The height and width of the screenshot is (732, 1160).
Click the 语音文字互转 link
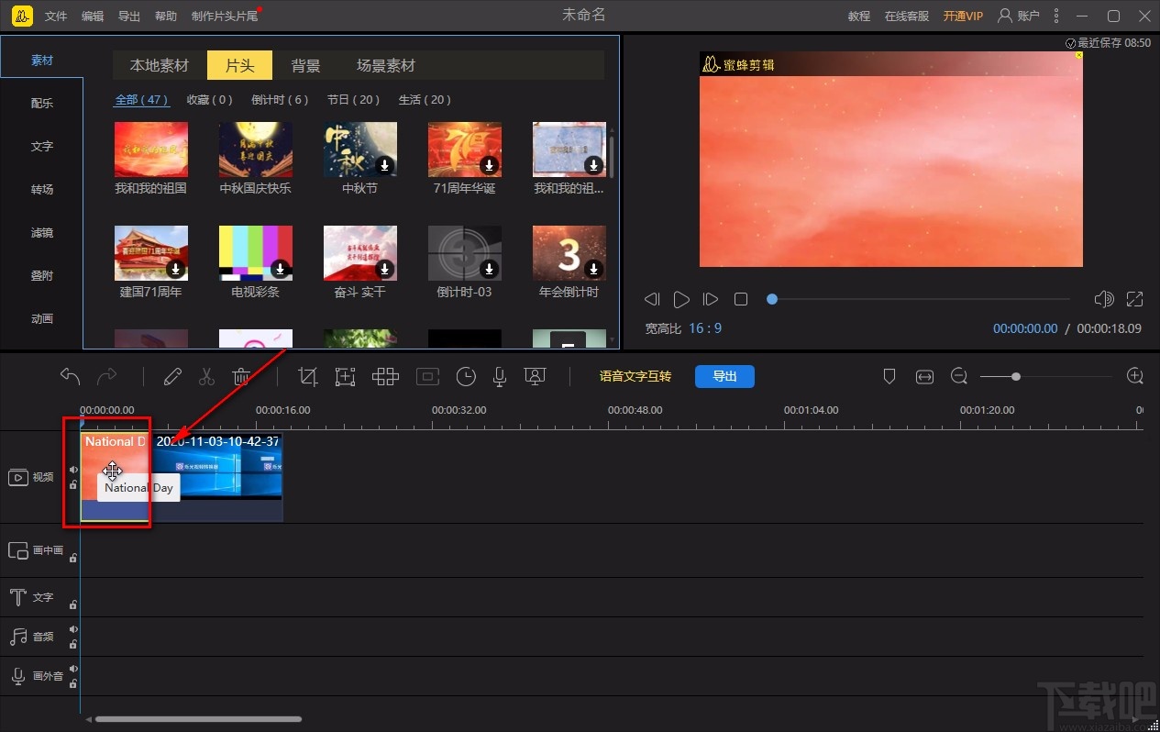(x=635, y=376)
